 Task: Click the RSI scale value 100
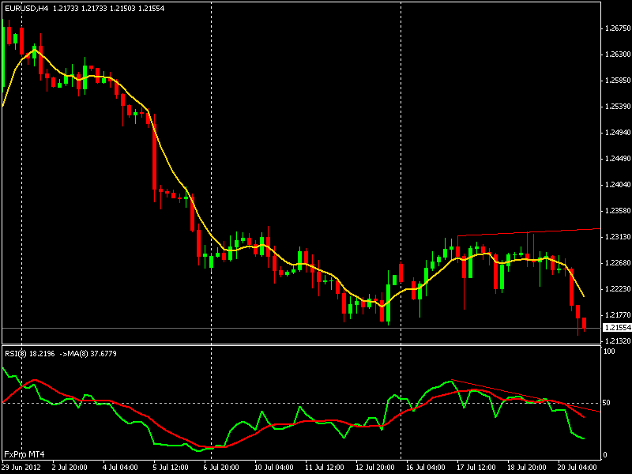[x=609, y=352]
